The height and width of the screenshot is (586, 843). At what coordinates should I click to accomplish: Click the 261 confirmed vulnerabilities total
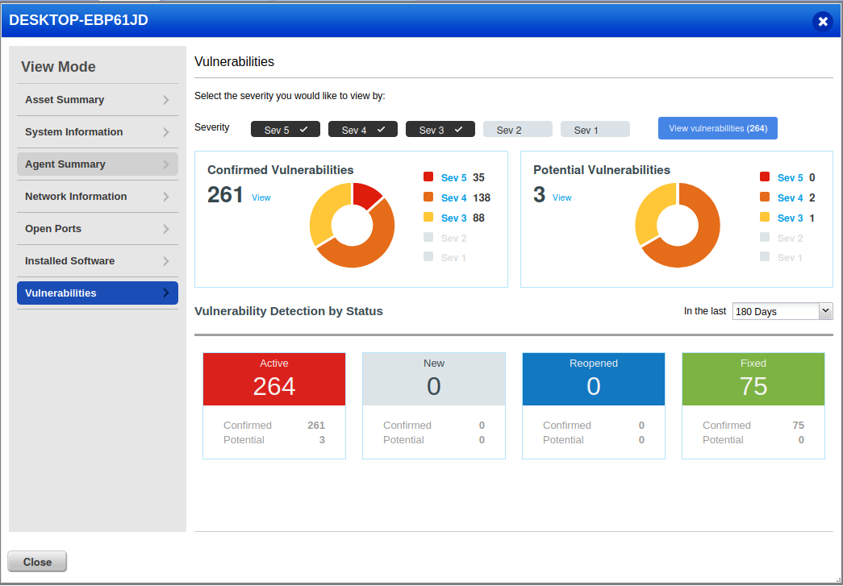(x=225, y=195)
